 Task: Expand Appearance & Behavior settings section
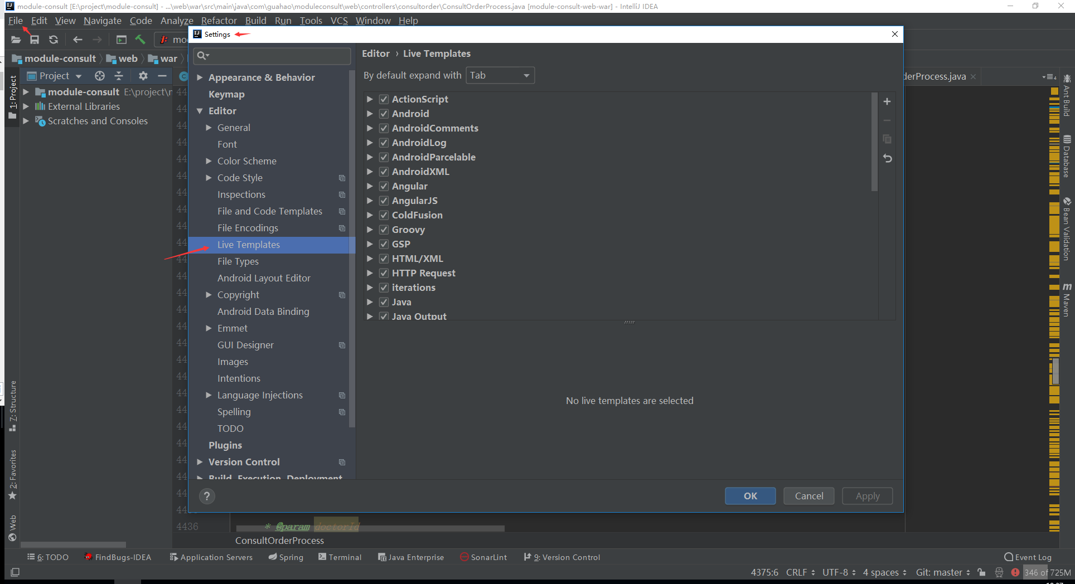click(200, 77)
